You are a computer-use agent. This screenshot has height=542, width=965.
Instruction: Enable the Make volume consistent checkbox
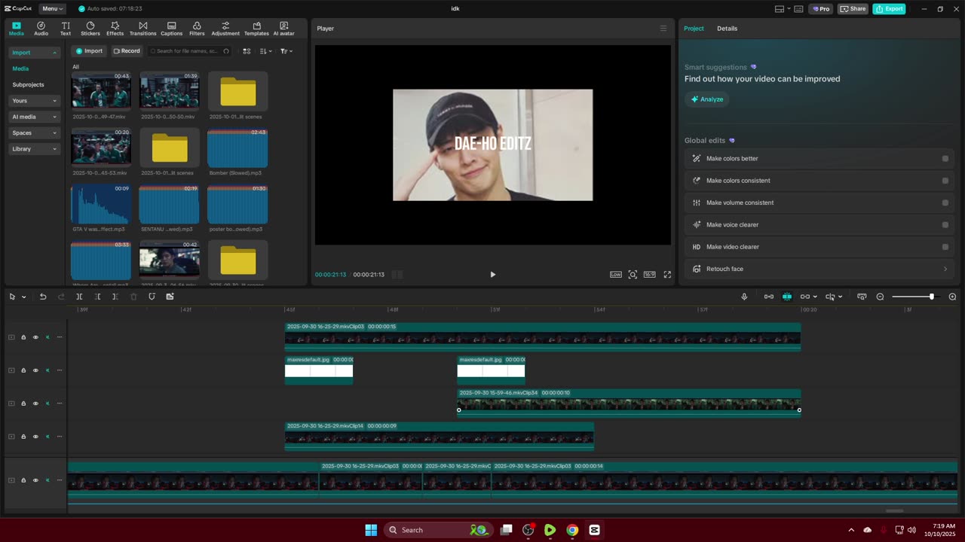[x=945, y=202]
